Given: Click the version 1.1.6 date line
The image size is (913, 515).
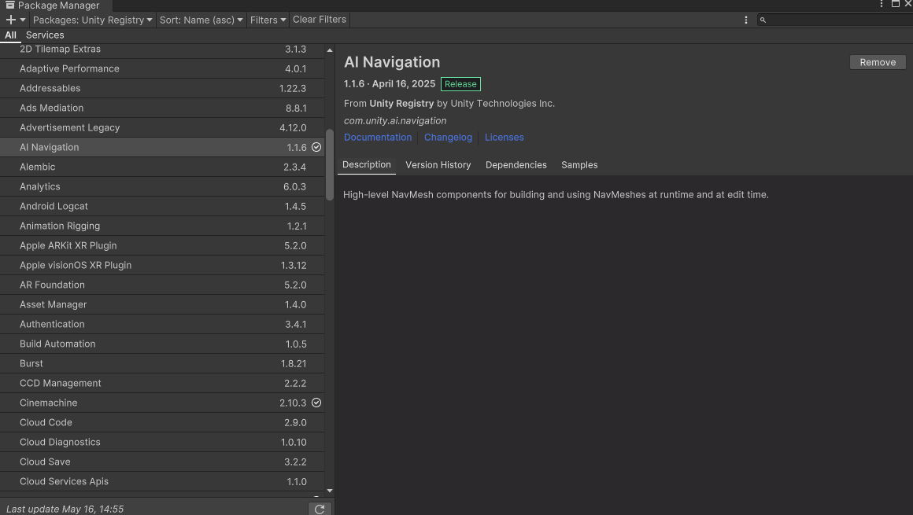Looking at the screenshot, I should tap(390, 84).
